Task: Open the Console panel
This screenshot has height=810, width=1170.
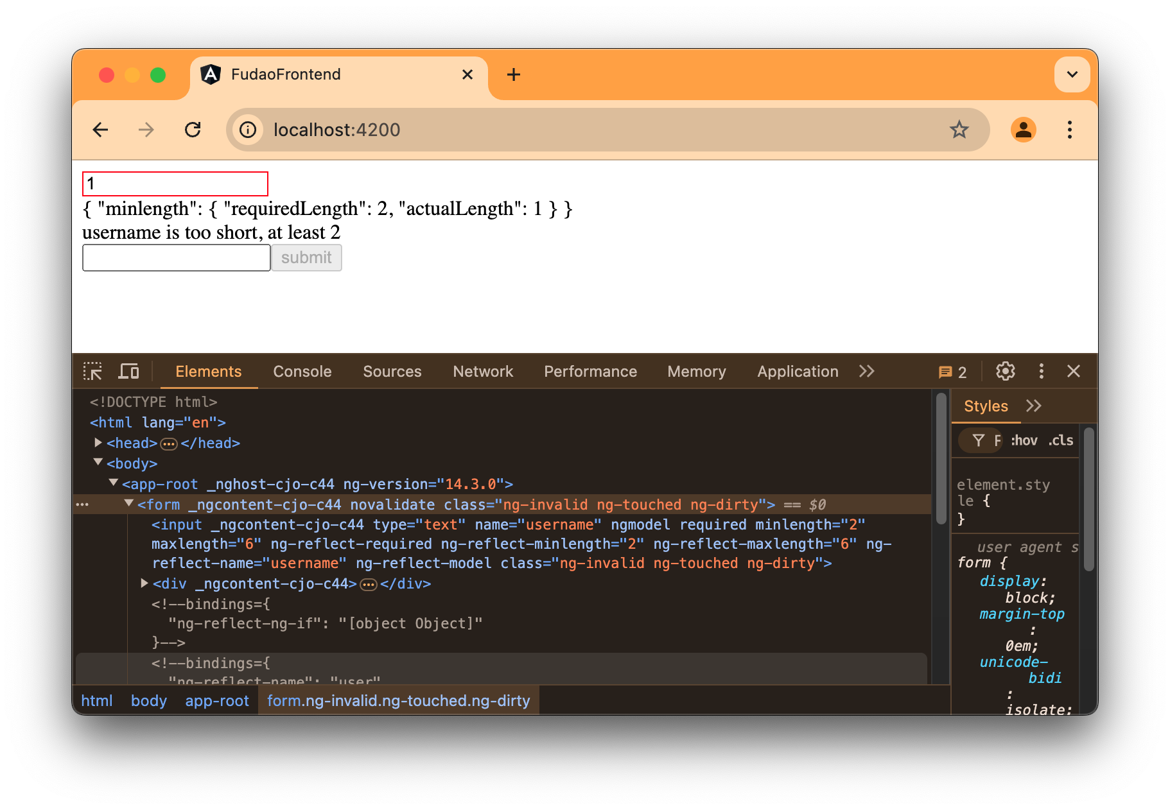Action: [x=302, y=371]
